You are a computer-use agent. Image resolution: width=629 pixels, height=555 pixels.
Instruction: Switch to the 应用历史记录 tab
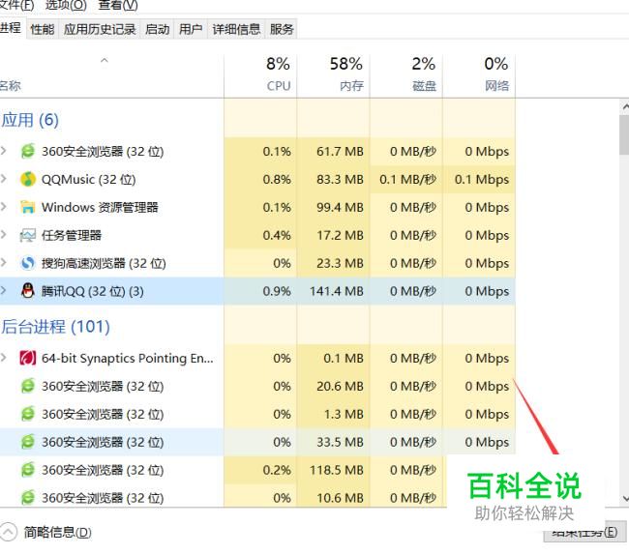[x=100, y=29]
